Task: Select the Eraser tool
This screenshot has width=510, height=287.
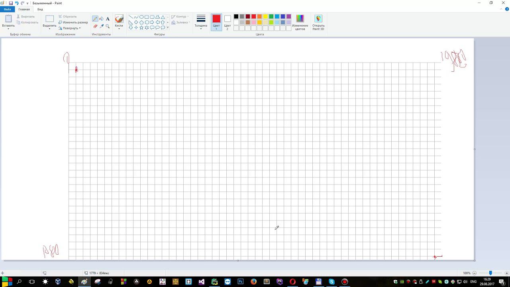Action: (x=95, y=26)
